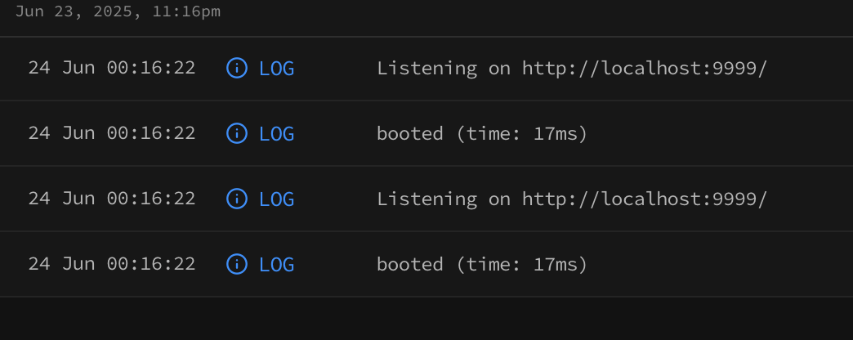This screenshot has width=853, height=340.
Task: Open the localhost:9999 URL in the third entry
Action: point(645,199)
